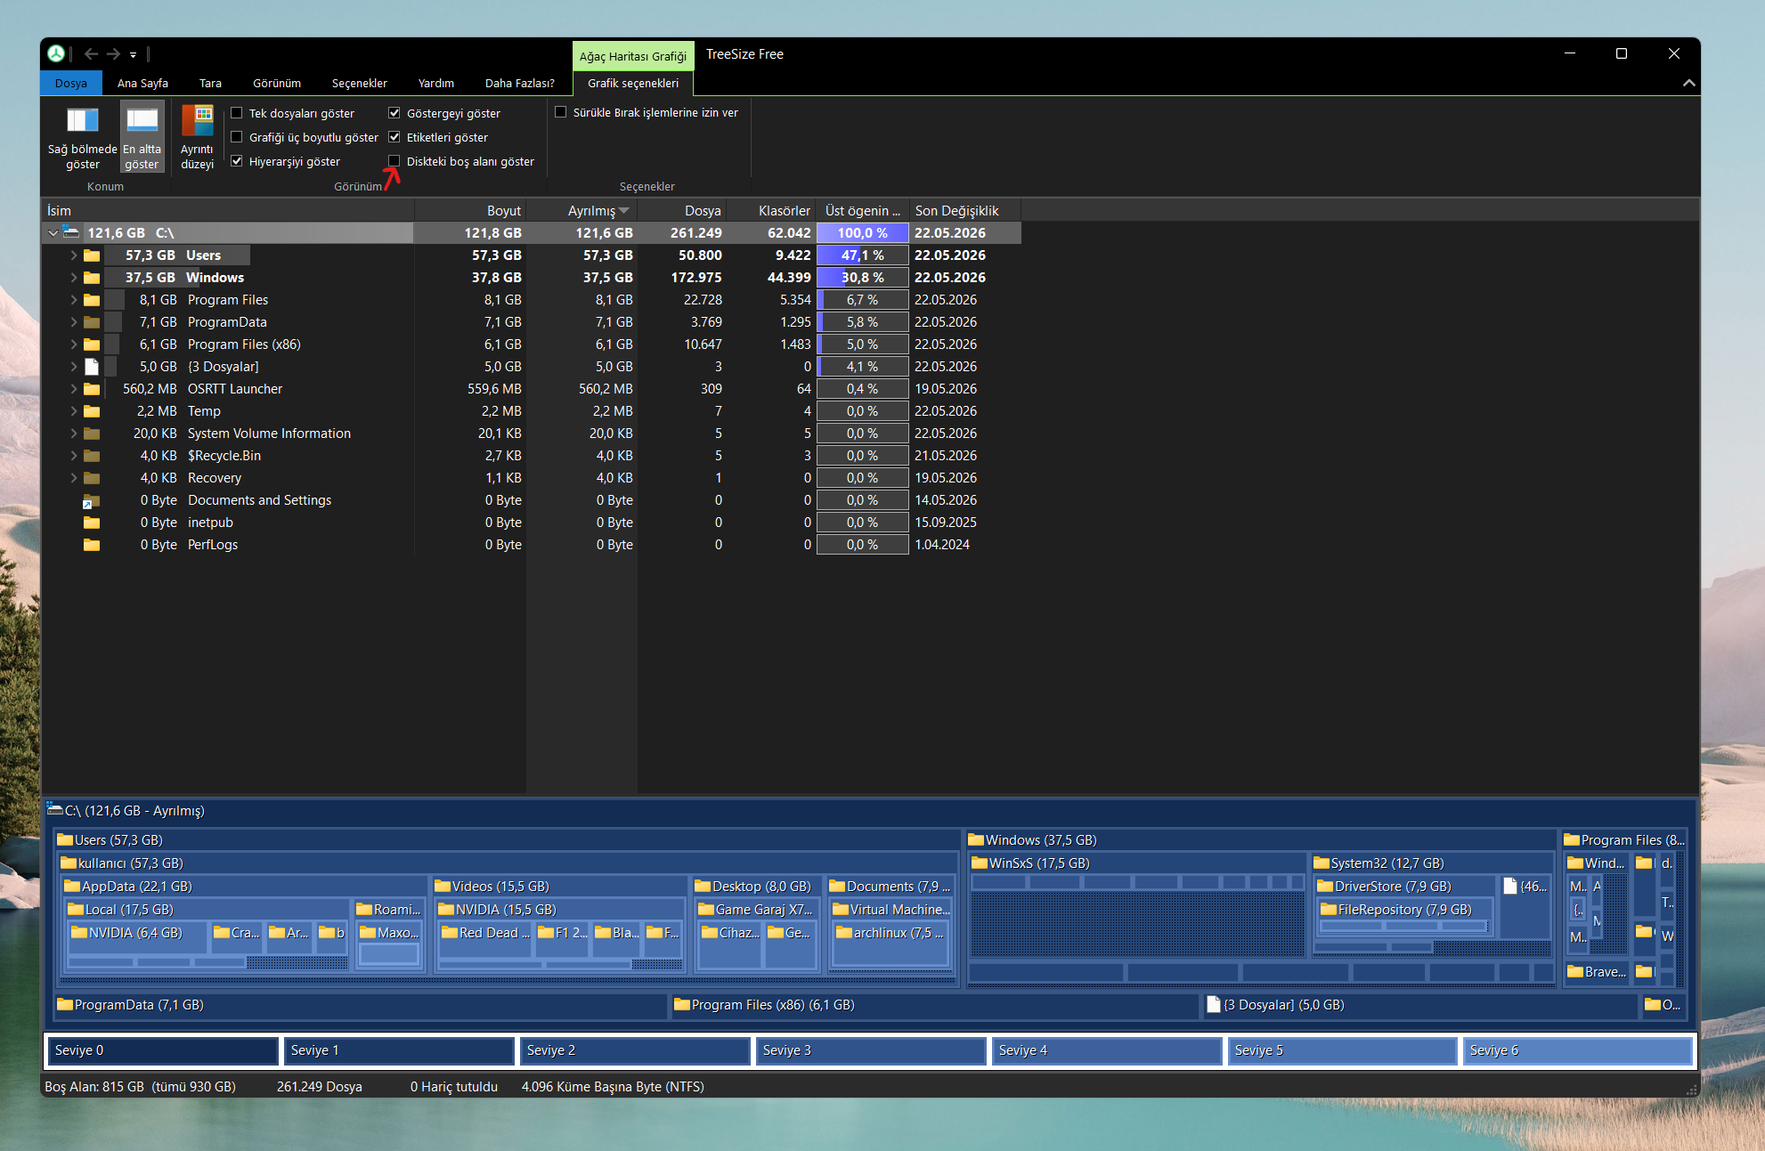1765x1151 pixels.
Task: Switch to the Görünüm tab
Action: pyautogui.click(x=277, y=83)
